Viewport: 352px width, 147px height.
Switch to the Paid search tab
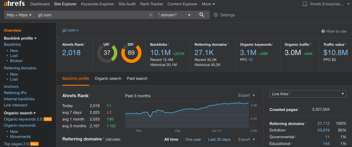click(x=137, y=78)
